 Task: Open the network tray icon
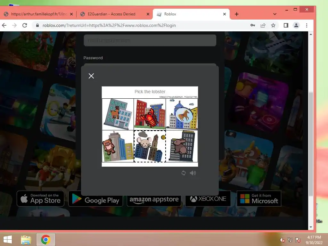(x=290, y=240)
